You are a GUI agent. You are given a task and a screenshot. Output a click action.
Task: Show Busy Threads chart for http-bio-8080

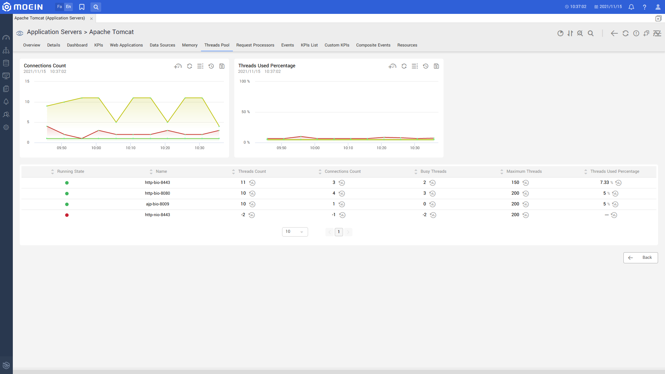[x=432, y=194]
